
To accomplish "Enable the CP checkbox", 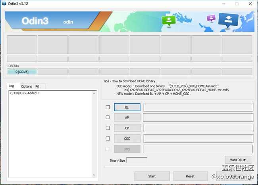I will (x=108, y=128).
